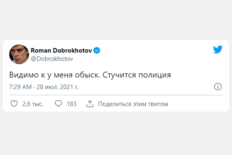This screenshot has height=155, width=232.
Task: Click the 2,6 тыс. likes count
Action: click(33, 104)
